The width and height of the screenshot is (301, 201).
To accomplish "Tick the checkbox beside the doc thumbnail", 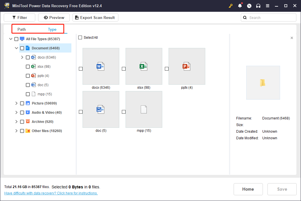I will [81, 112].
